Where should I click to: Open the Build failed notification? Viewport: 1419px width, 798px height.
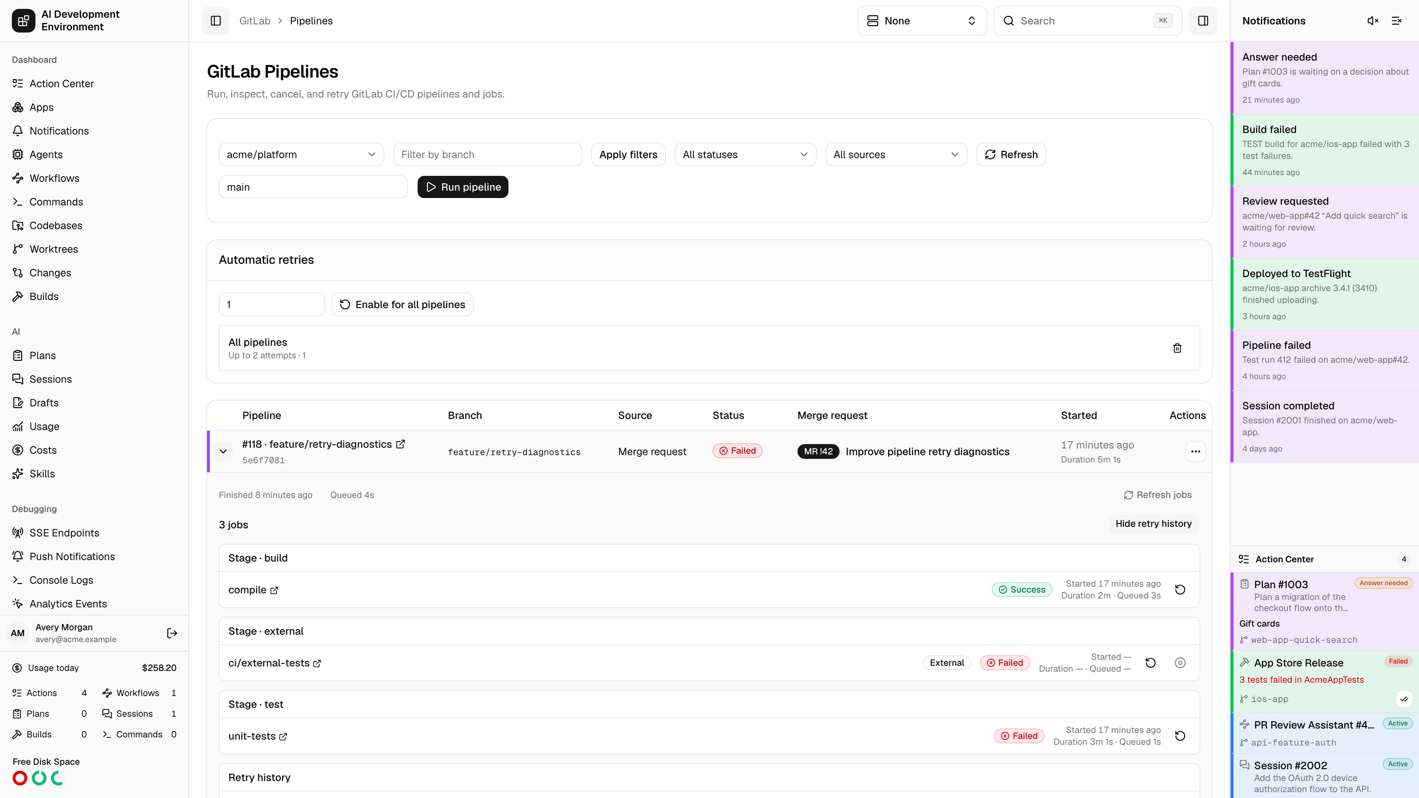tap(1325, 150)
